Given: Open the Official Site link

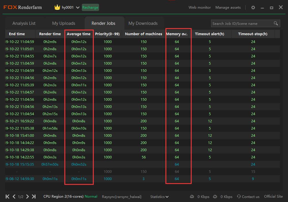Looking at the screenshot, I should coord(273,197).
